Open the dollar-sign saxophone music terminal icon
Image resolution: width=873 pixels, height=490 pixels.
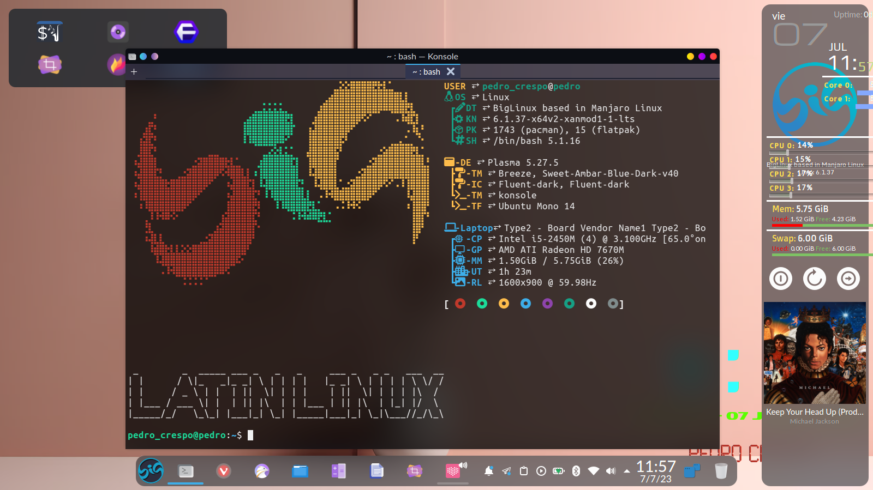pyautogui.click(x=50, y=32)
